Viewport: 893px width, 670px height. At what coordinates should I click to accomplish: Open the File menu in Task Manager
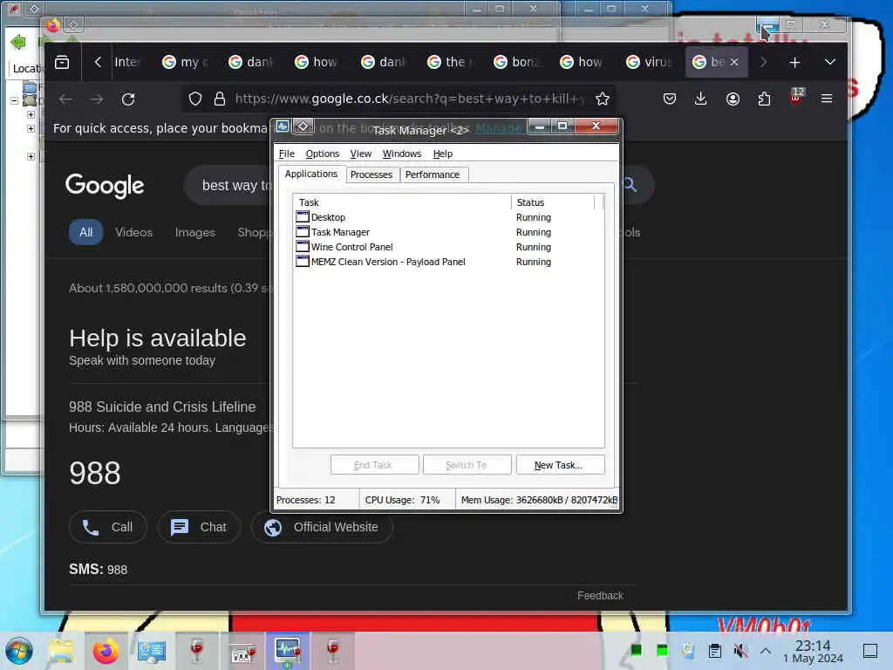click(286, 154)
